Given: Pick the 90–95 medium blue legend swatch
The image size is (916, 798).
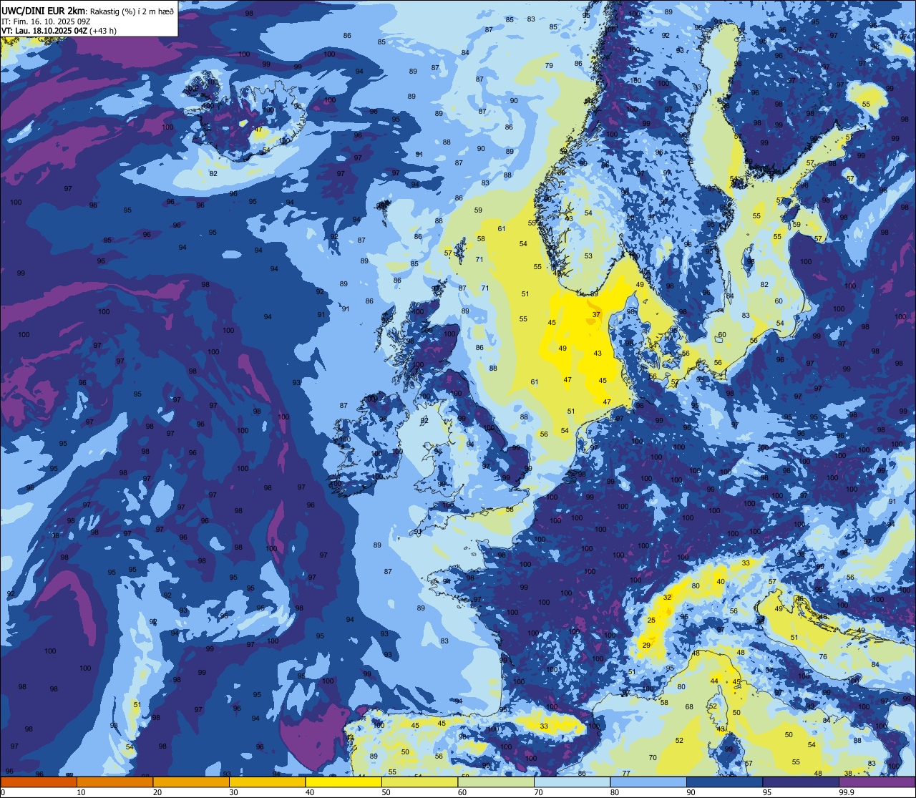Looking at the screenshot, I should click(x=724, y=782).
